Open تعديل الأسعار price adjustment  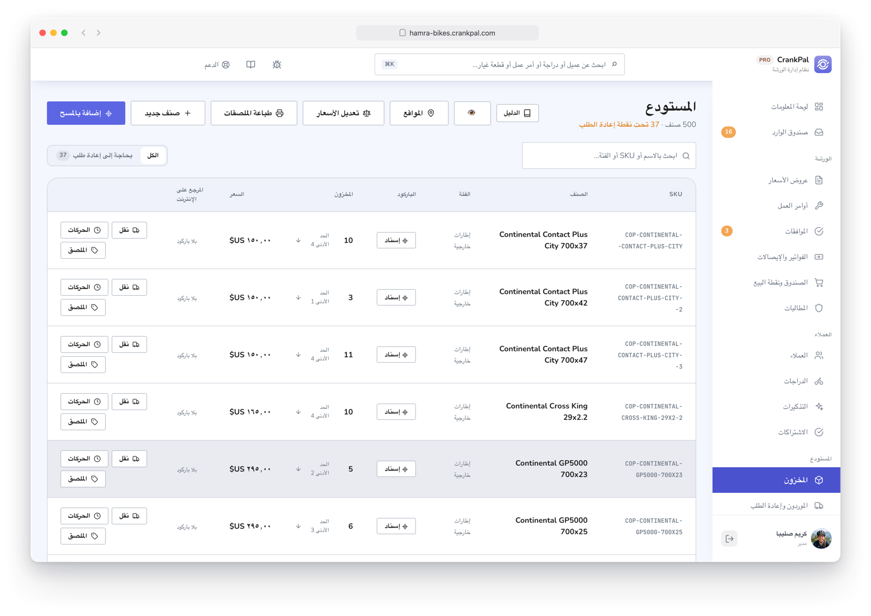(344, 113)
